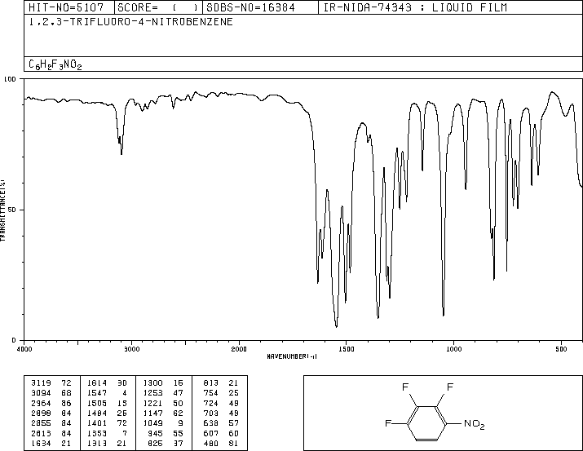
Task: Select peak table entry 1049
Action: point(152,423)
